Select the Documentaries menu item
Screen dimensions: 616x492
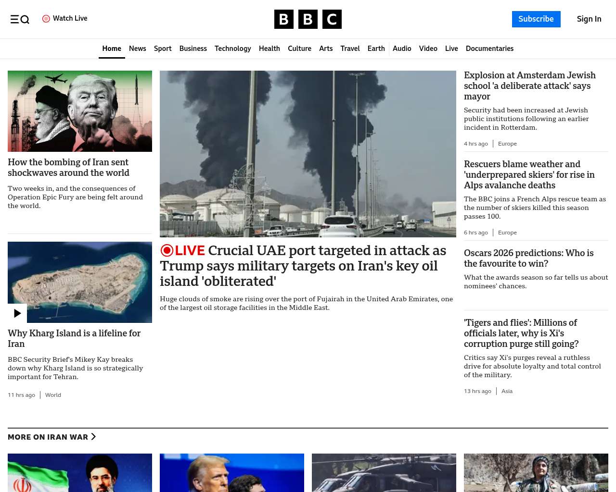click(x=489, y=49)
